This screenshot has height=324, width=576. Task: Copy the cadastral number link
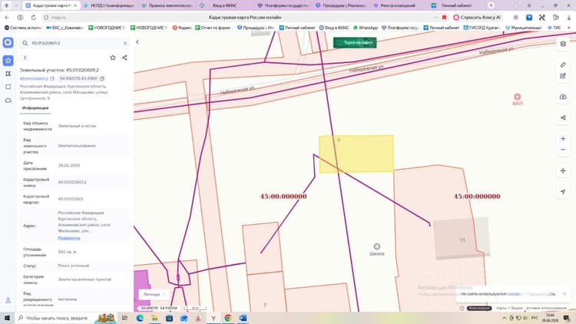(52, 78)
